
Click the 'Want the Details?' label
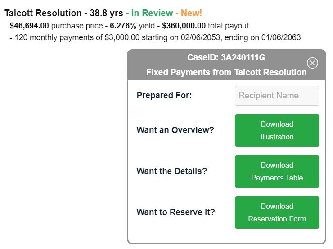(171, 171)
